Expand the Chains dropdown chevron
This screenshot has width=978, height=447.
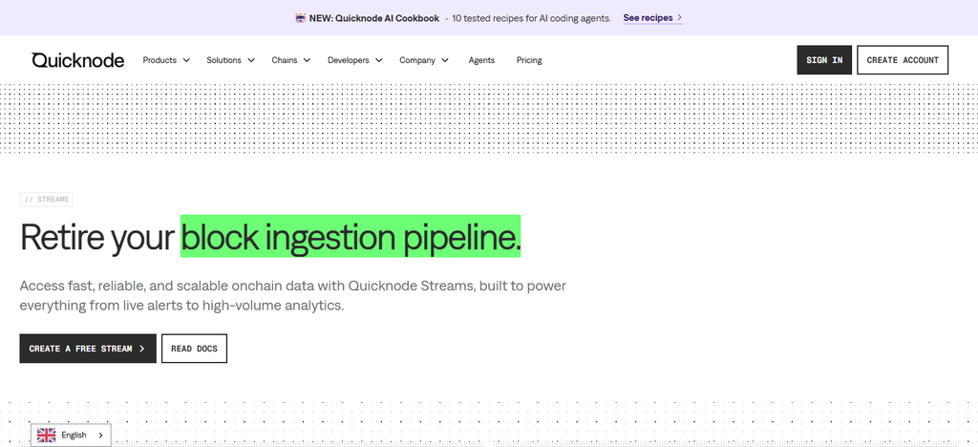307,60
